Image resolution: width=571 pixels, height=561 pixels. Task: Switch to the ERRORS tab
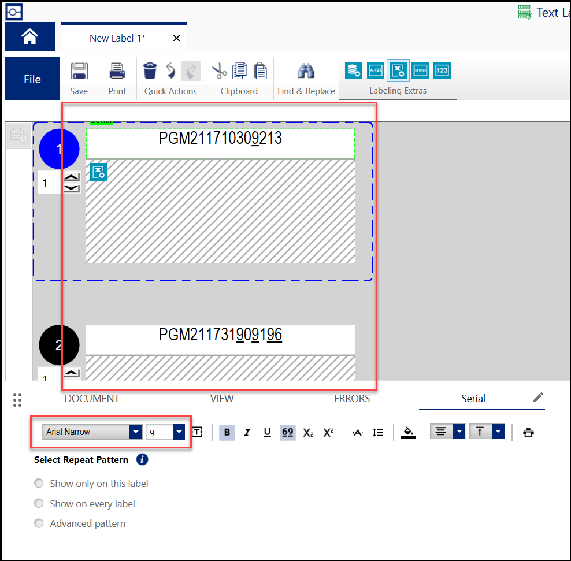(352, 399)
